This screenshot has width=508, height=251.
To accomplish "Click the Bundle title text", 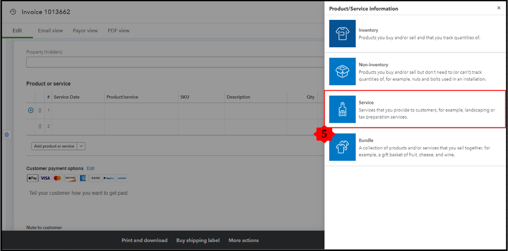I will click(x=366, y=141).
